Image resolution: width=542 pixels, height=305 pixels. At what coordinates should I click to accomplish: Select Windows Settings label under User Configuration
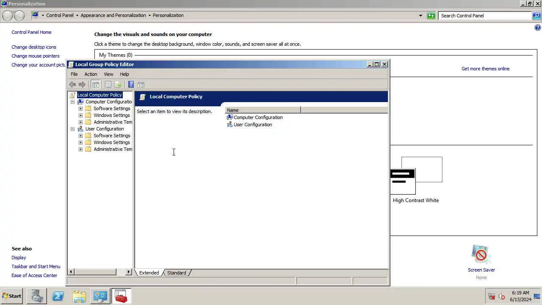pyautogui.click(x=112, y=142)
